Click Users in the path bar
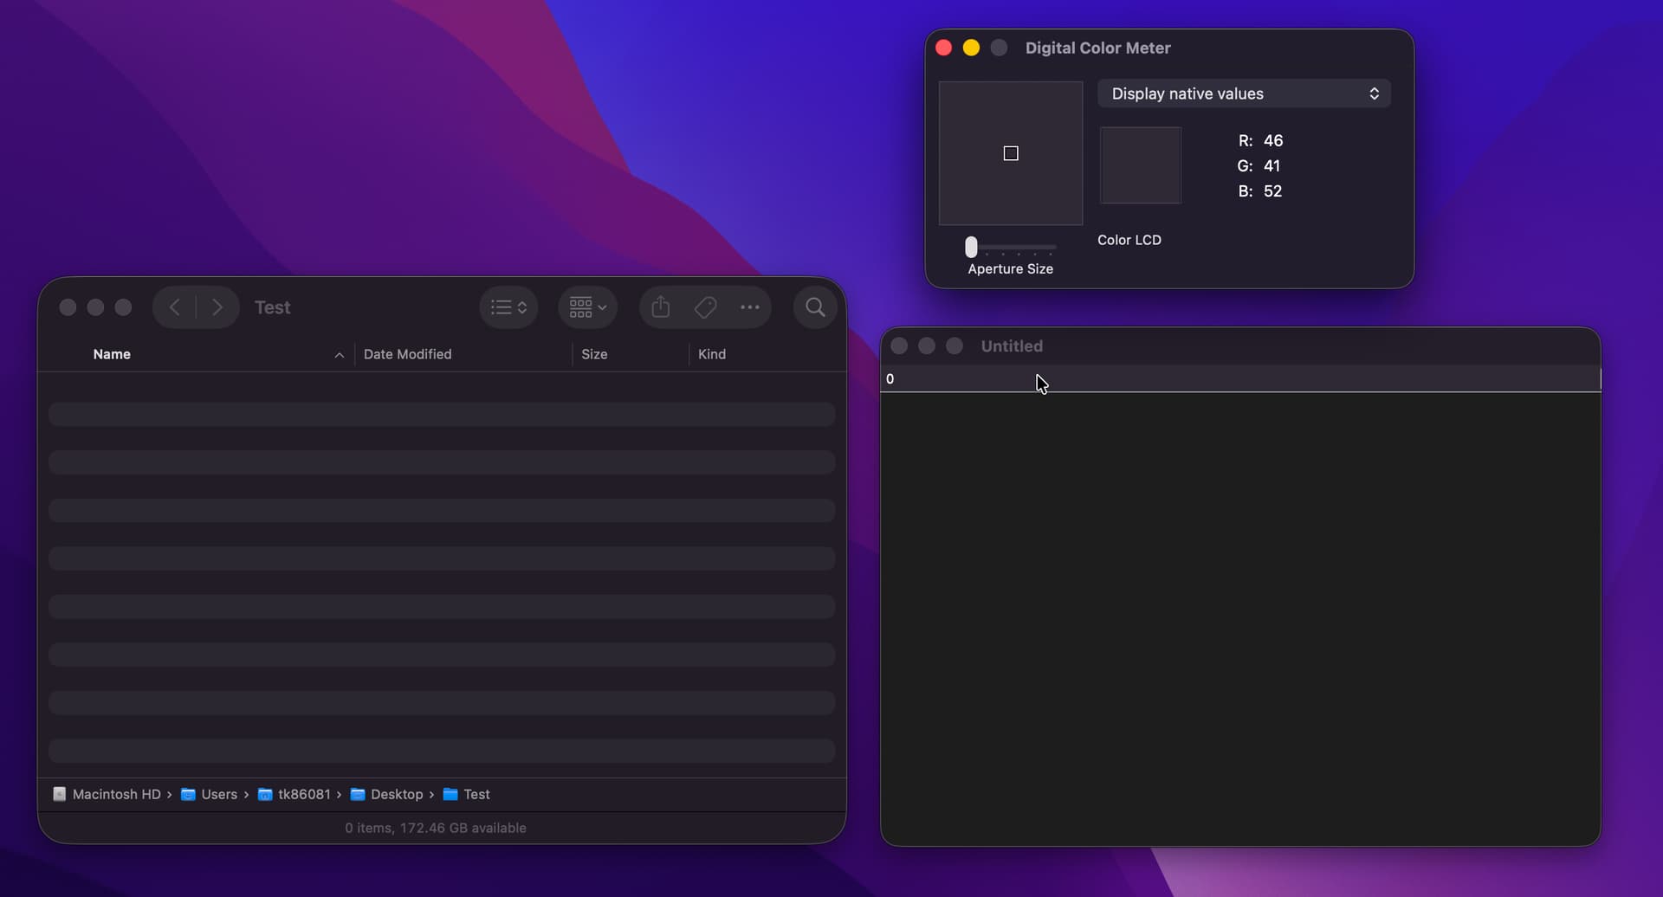 coord(218,794)
